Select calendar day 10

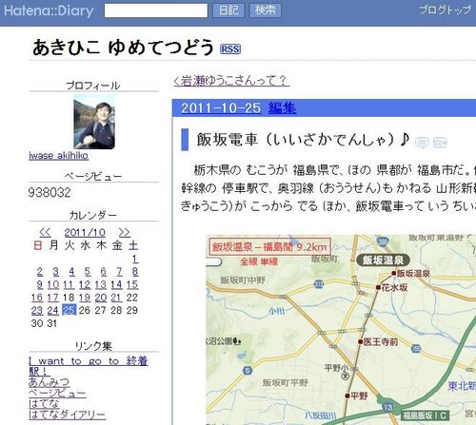coord(53,284)
